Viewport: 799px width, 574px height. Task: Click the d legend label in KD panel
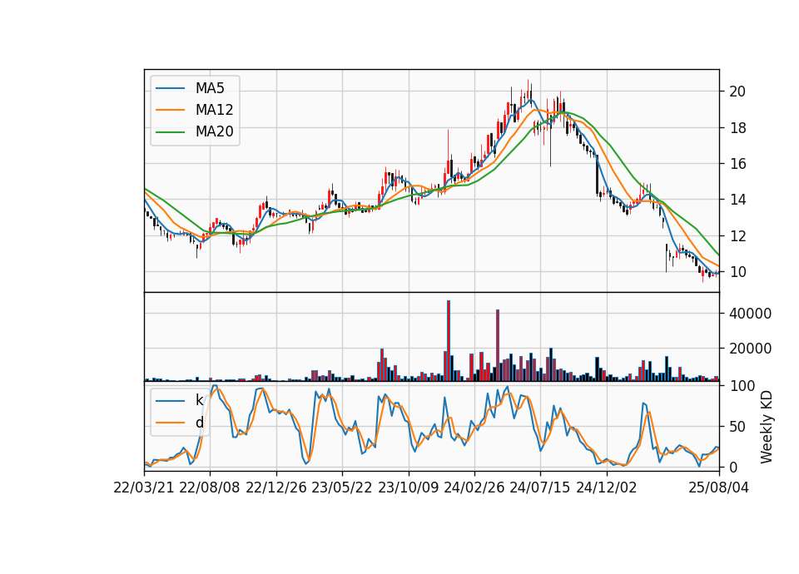(x=199, y=423)
